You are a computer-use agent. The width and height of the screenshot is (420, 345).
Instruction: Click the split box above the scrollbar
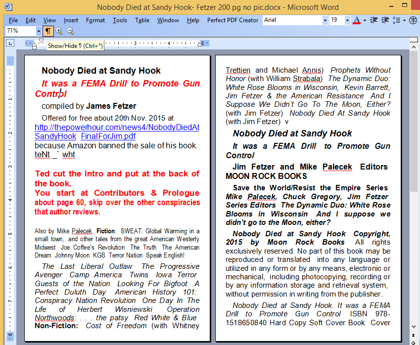pos(414,40)
